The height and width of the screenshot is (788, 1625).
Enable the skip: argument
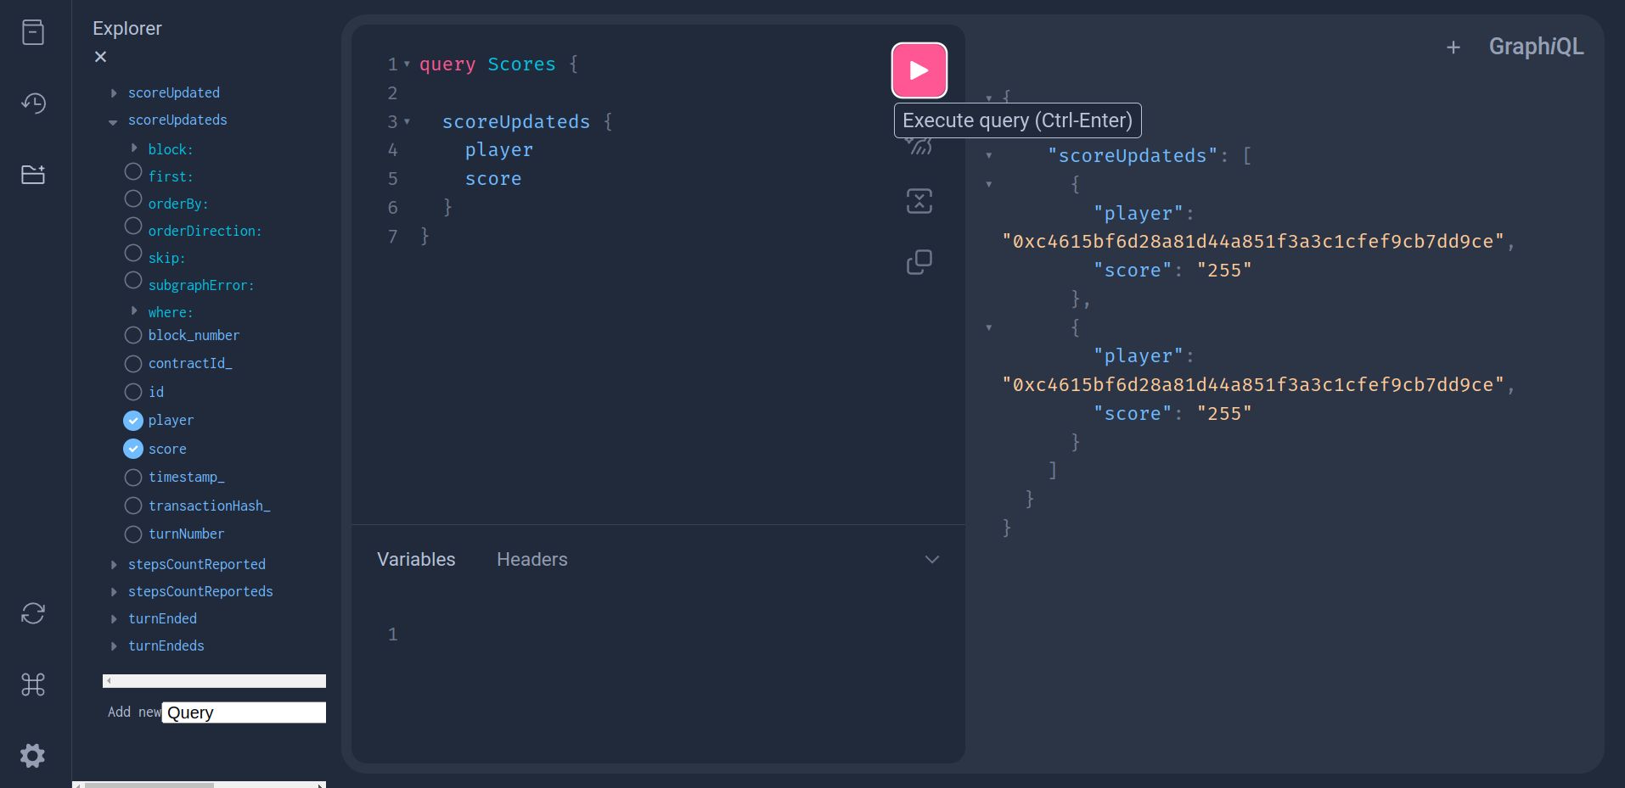[x=133, y=253]
